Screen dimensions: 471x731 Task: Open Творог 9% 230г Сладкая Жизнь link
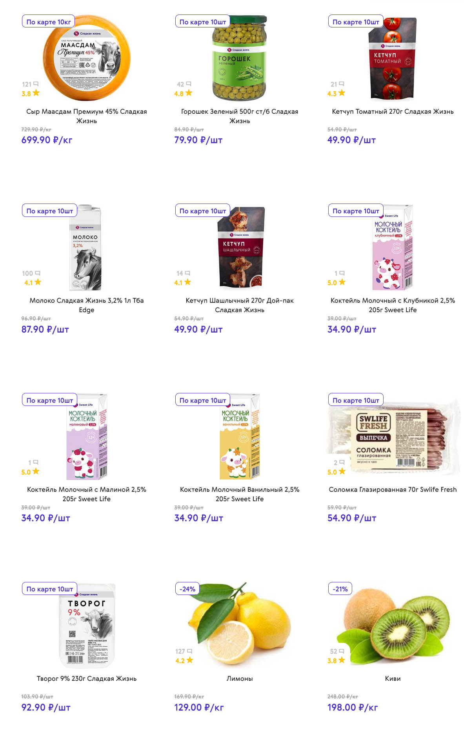pyautogui.click(x=86, y=678)
